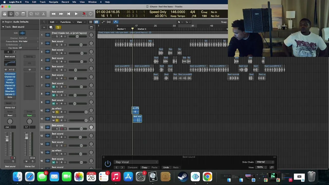This screenshot has height=185, width=329.
Task: Toggle the Show Automation button
Action: click(x=103, y=22)
